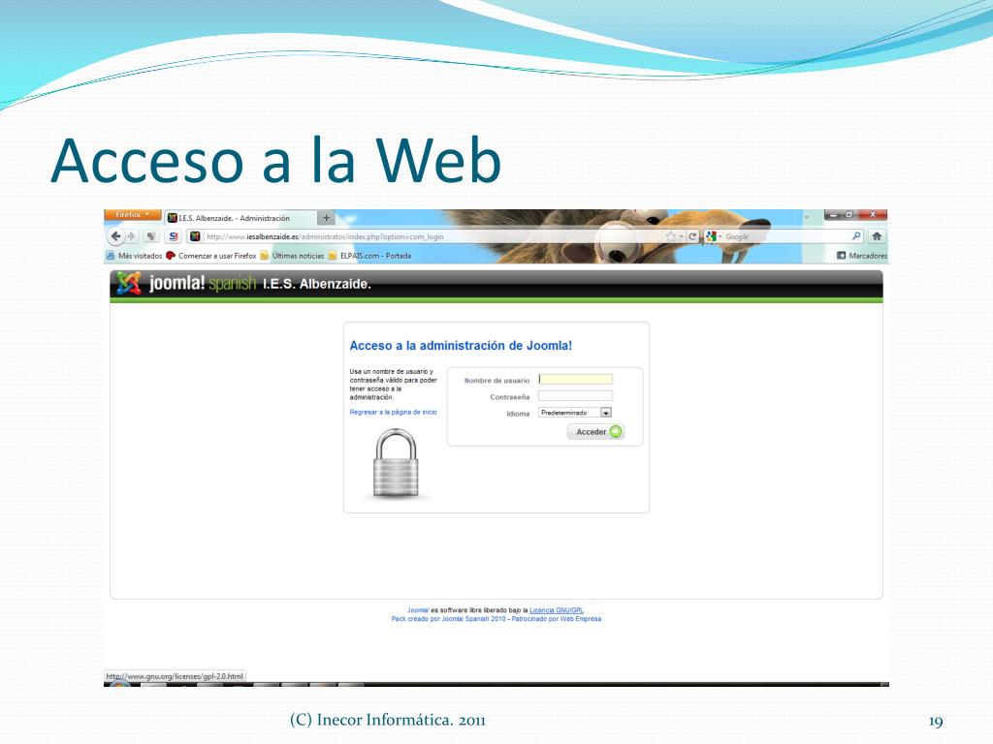Open the Idioma Predeterminado dropdown
The height and width of the screenshot is (744, 993).
tap(575, 413)
